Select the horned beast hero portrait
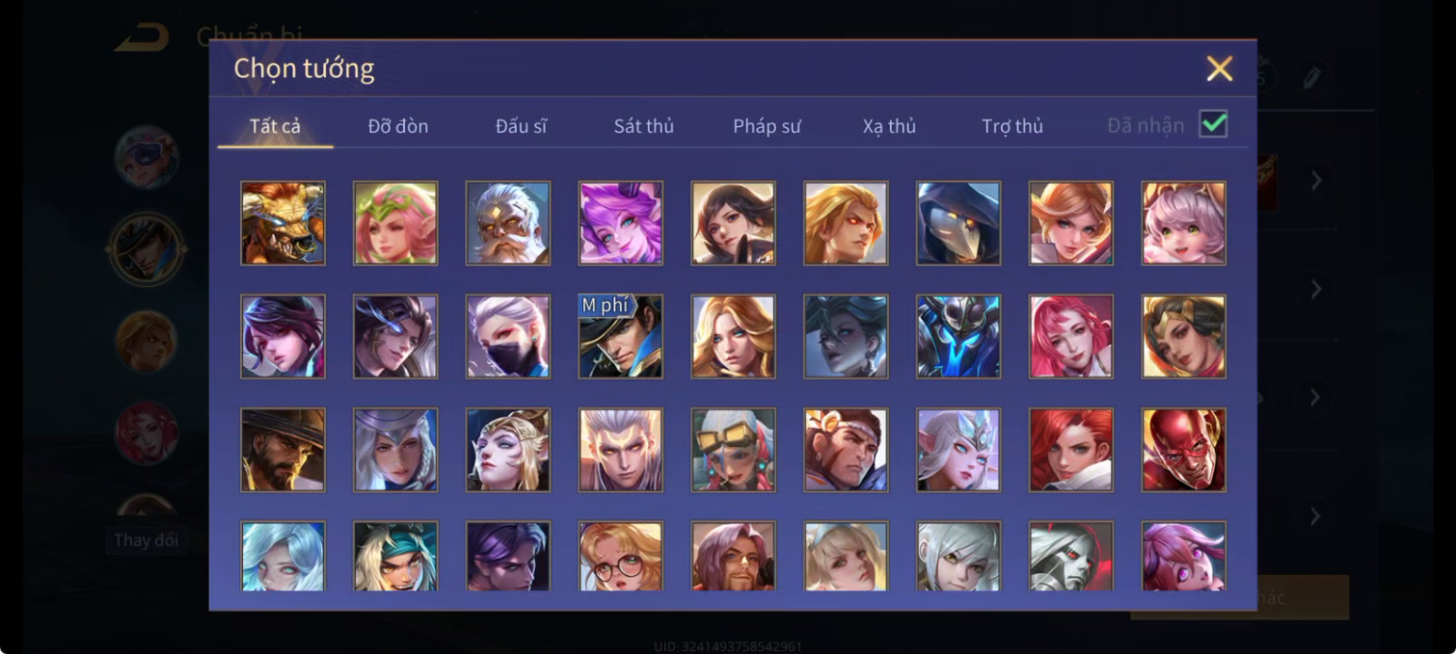The width and height of the screenshot is (1456, 654). [x=283, y=223]
